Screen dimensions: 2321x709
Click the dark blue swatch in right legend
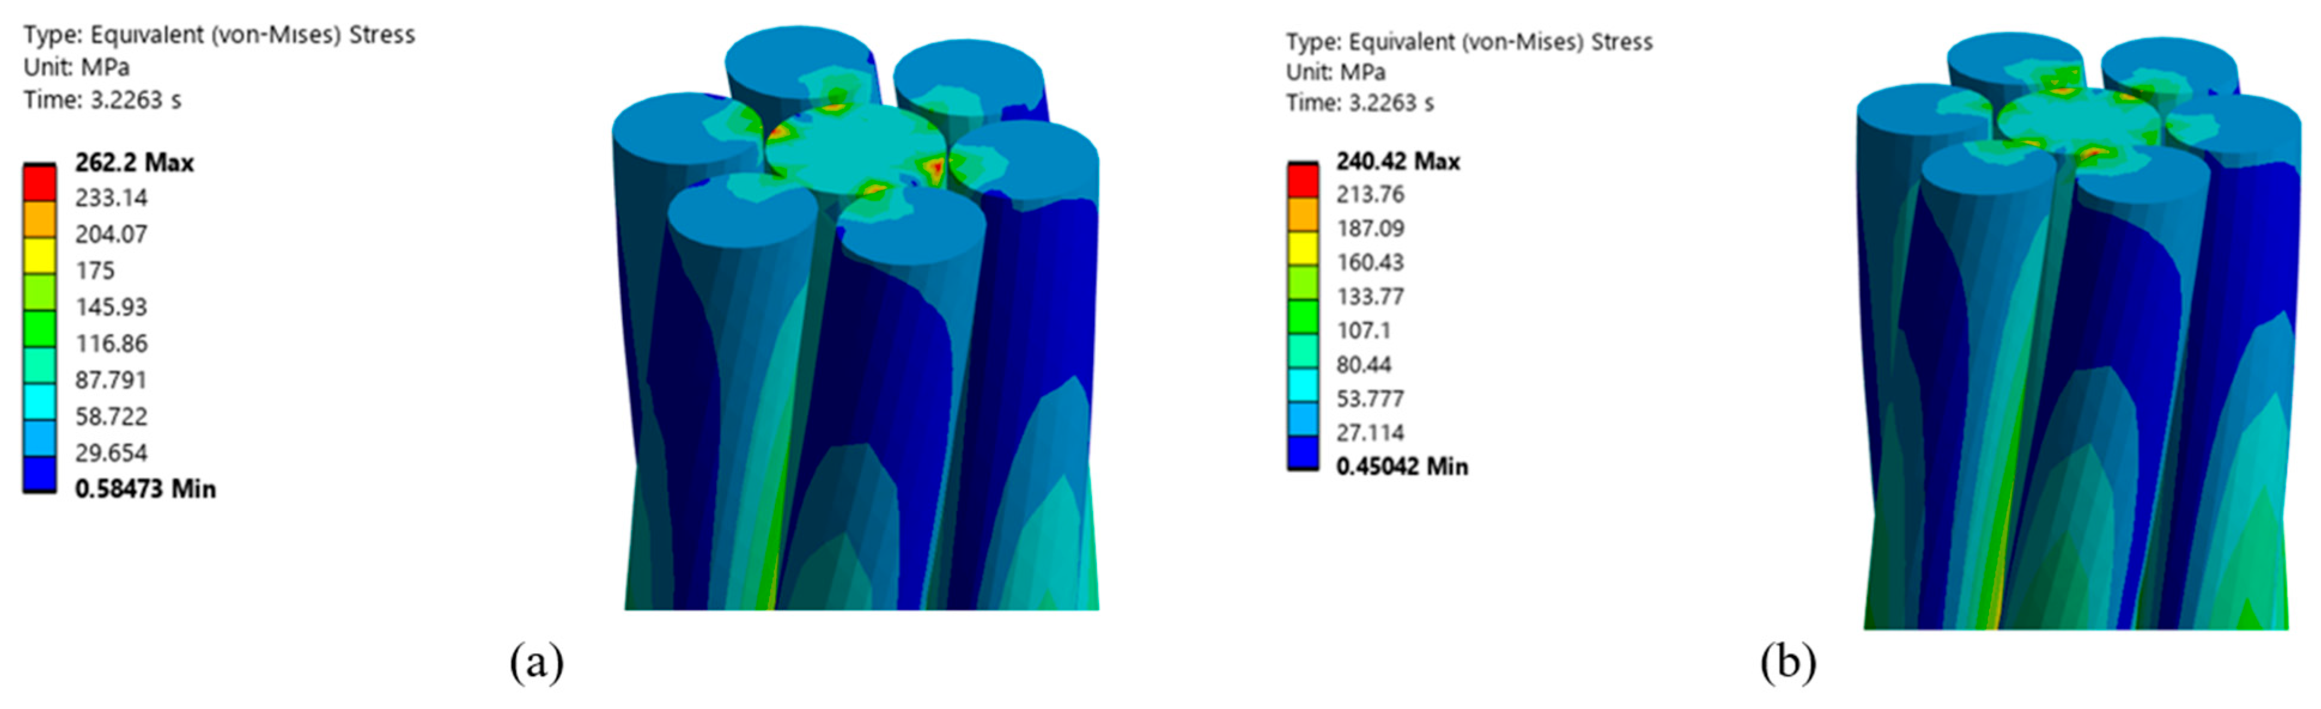tap(1303, 453)
